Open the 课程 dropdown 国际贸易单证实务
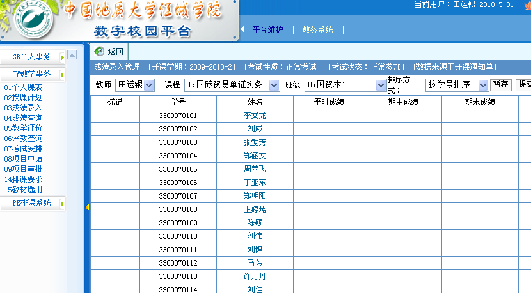Image resolution: width=531 pixels, height=293 pixels. click(232, 85)
